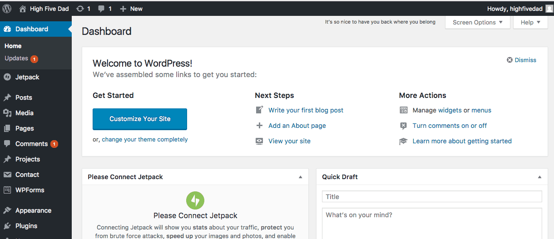
Task: Click the Contact envelope icon
Action: point(7,175)
